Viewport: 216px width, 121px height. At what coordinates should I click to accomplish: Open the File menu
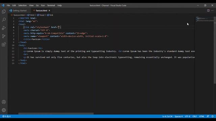(x=8, y=5)
